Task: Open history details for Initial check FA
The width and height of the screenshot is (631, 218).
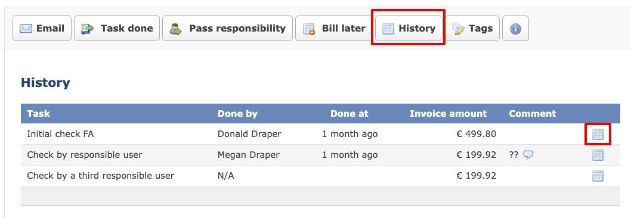Action: [598, 135]
